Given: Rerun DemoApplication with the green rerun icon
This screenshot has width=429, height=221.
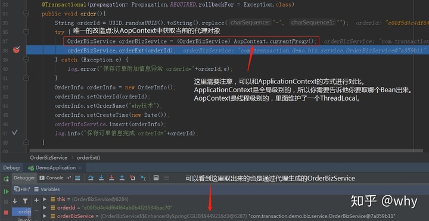Looking at the screenshot, I should point(6,179).
